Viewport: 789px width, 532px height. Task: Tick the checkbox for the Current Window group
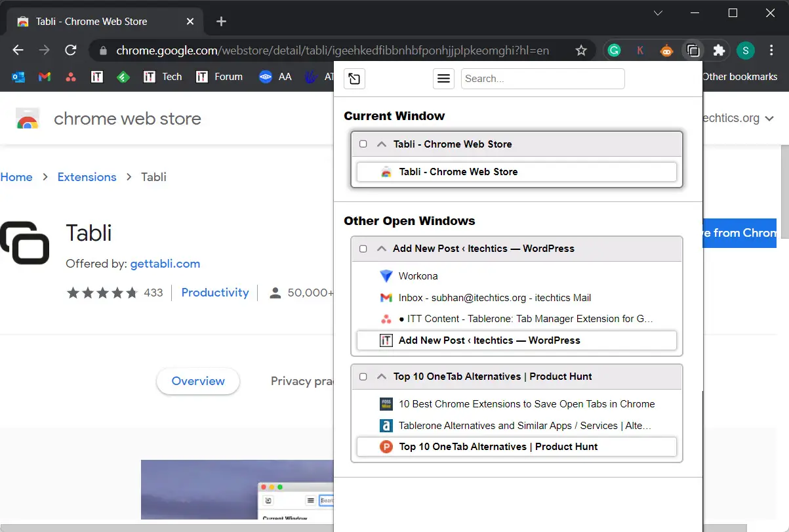tap(363, 144)
